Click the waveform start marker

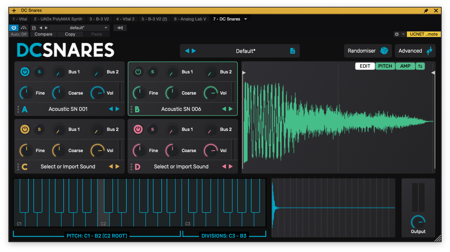pos(244,73)
